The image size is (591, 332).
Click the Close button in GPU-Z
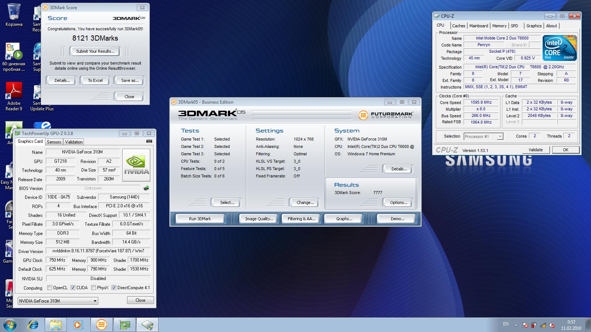click(140, 300)
